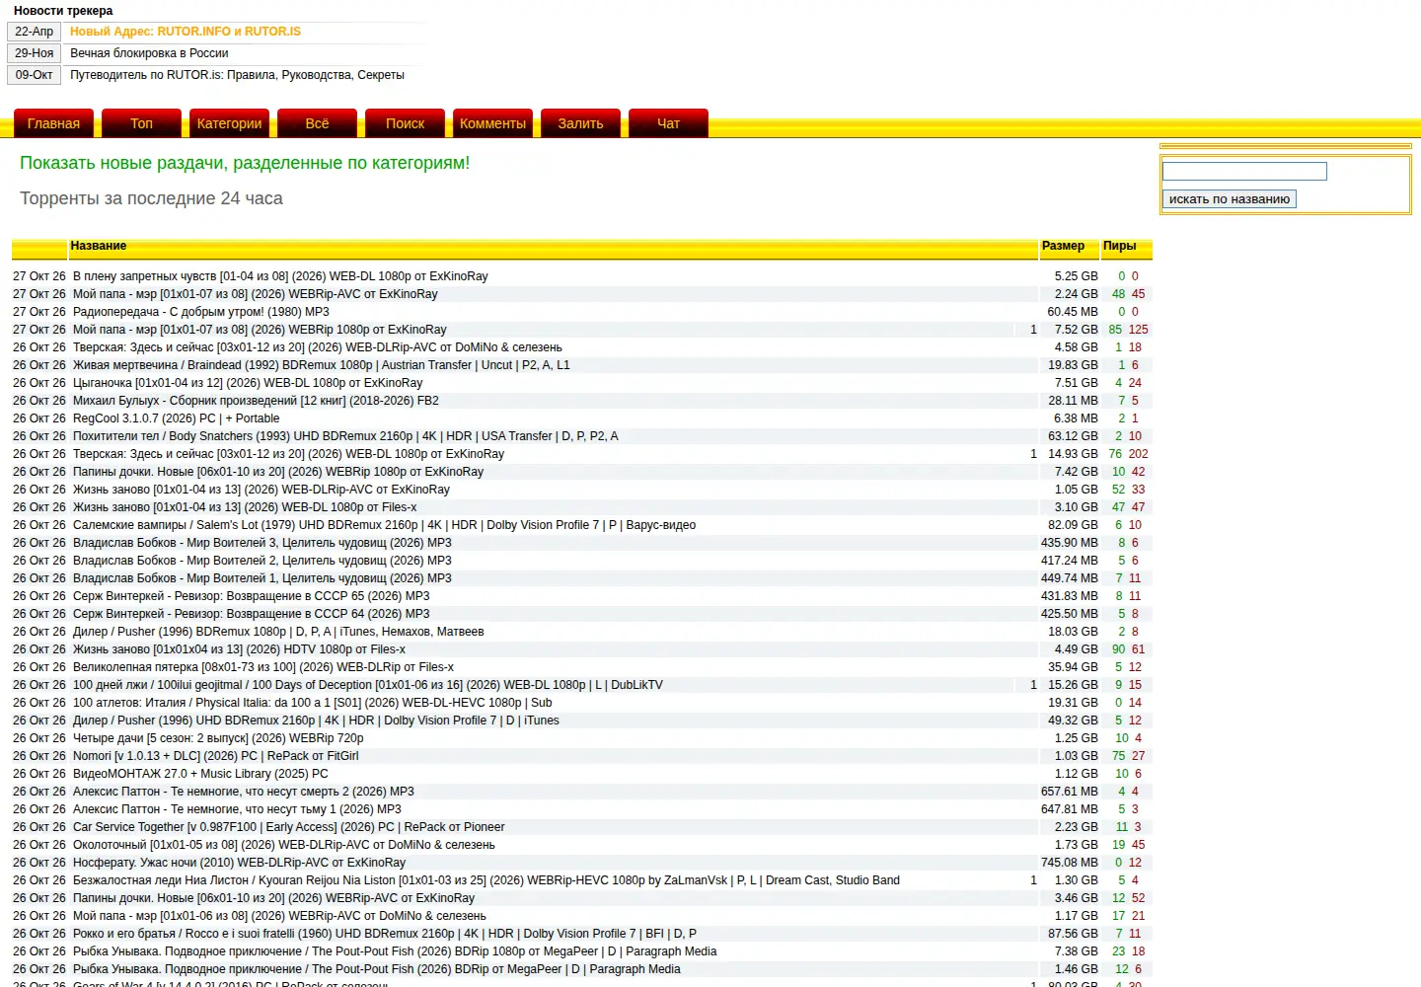Go to the Топ tab

[x=141, y=123]
